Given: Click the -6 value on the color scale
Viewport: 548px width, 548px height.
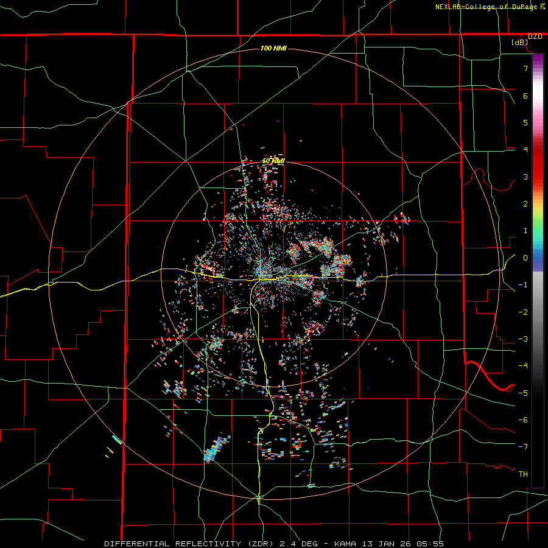Looking at the screenshot, I should pyautogui.click(x=523, y=420).
